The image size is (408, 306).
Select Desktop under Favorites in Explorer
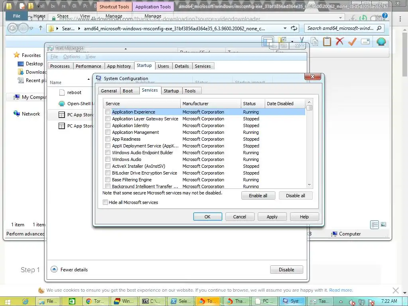point(30,63)
